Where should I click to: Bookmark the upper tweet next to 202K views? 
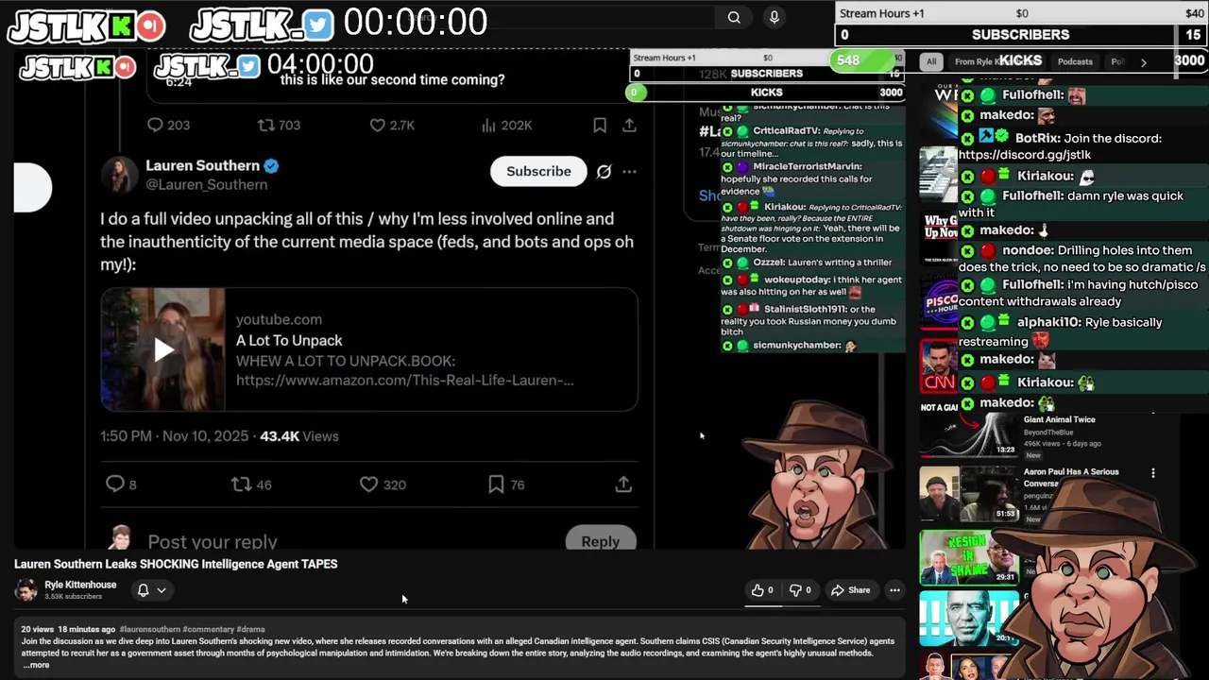pyautogui.click(x=599, y=125)
